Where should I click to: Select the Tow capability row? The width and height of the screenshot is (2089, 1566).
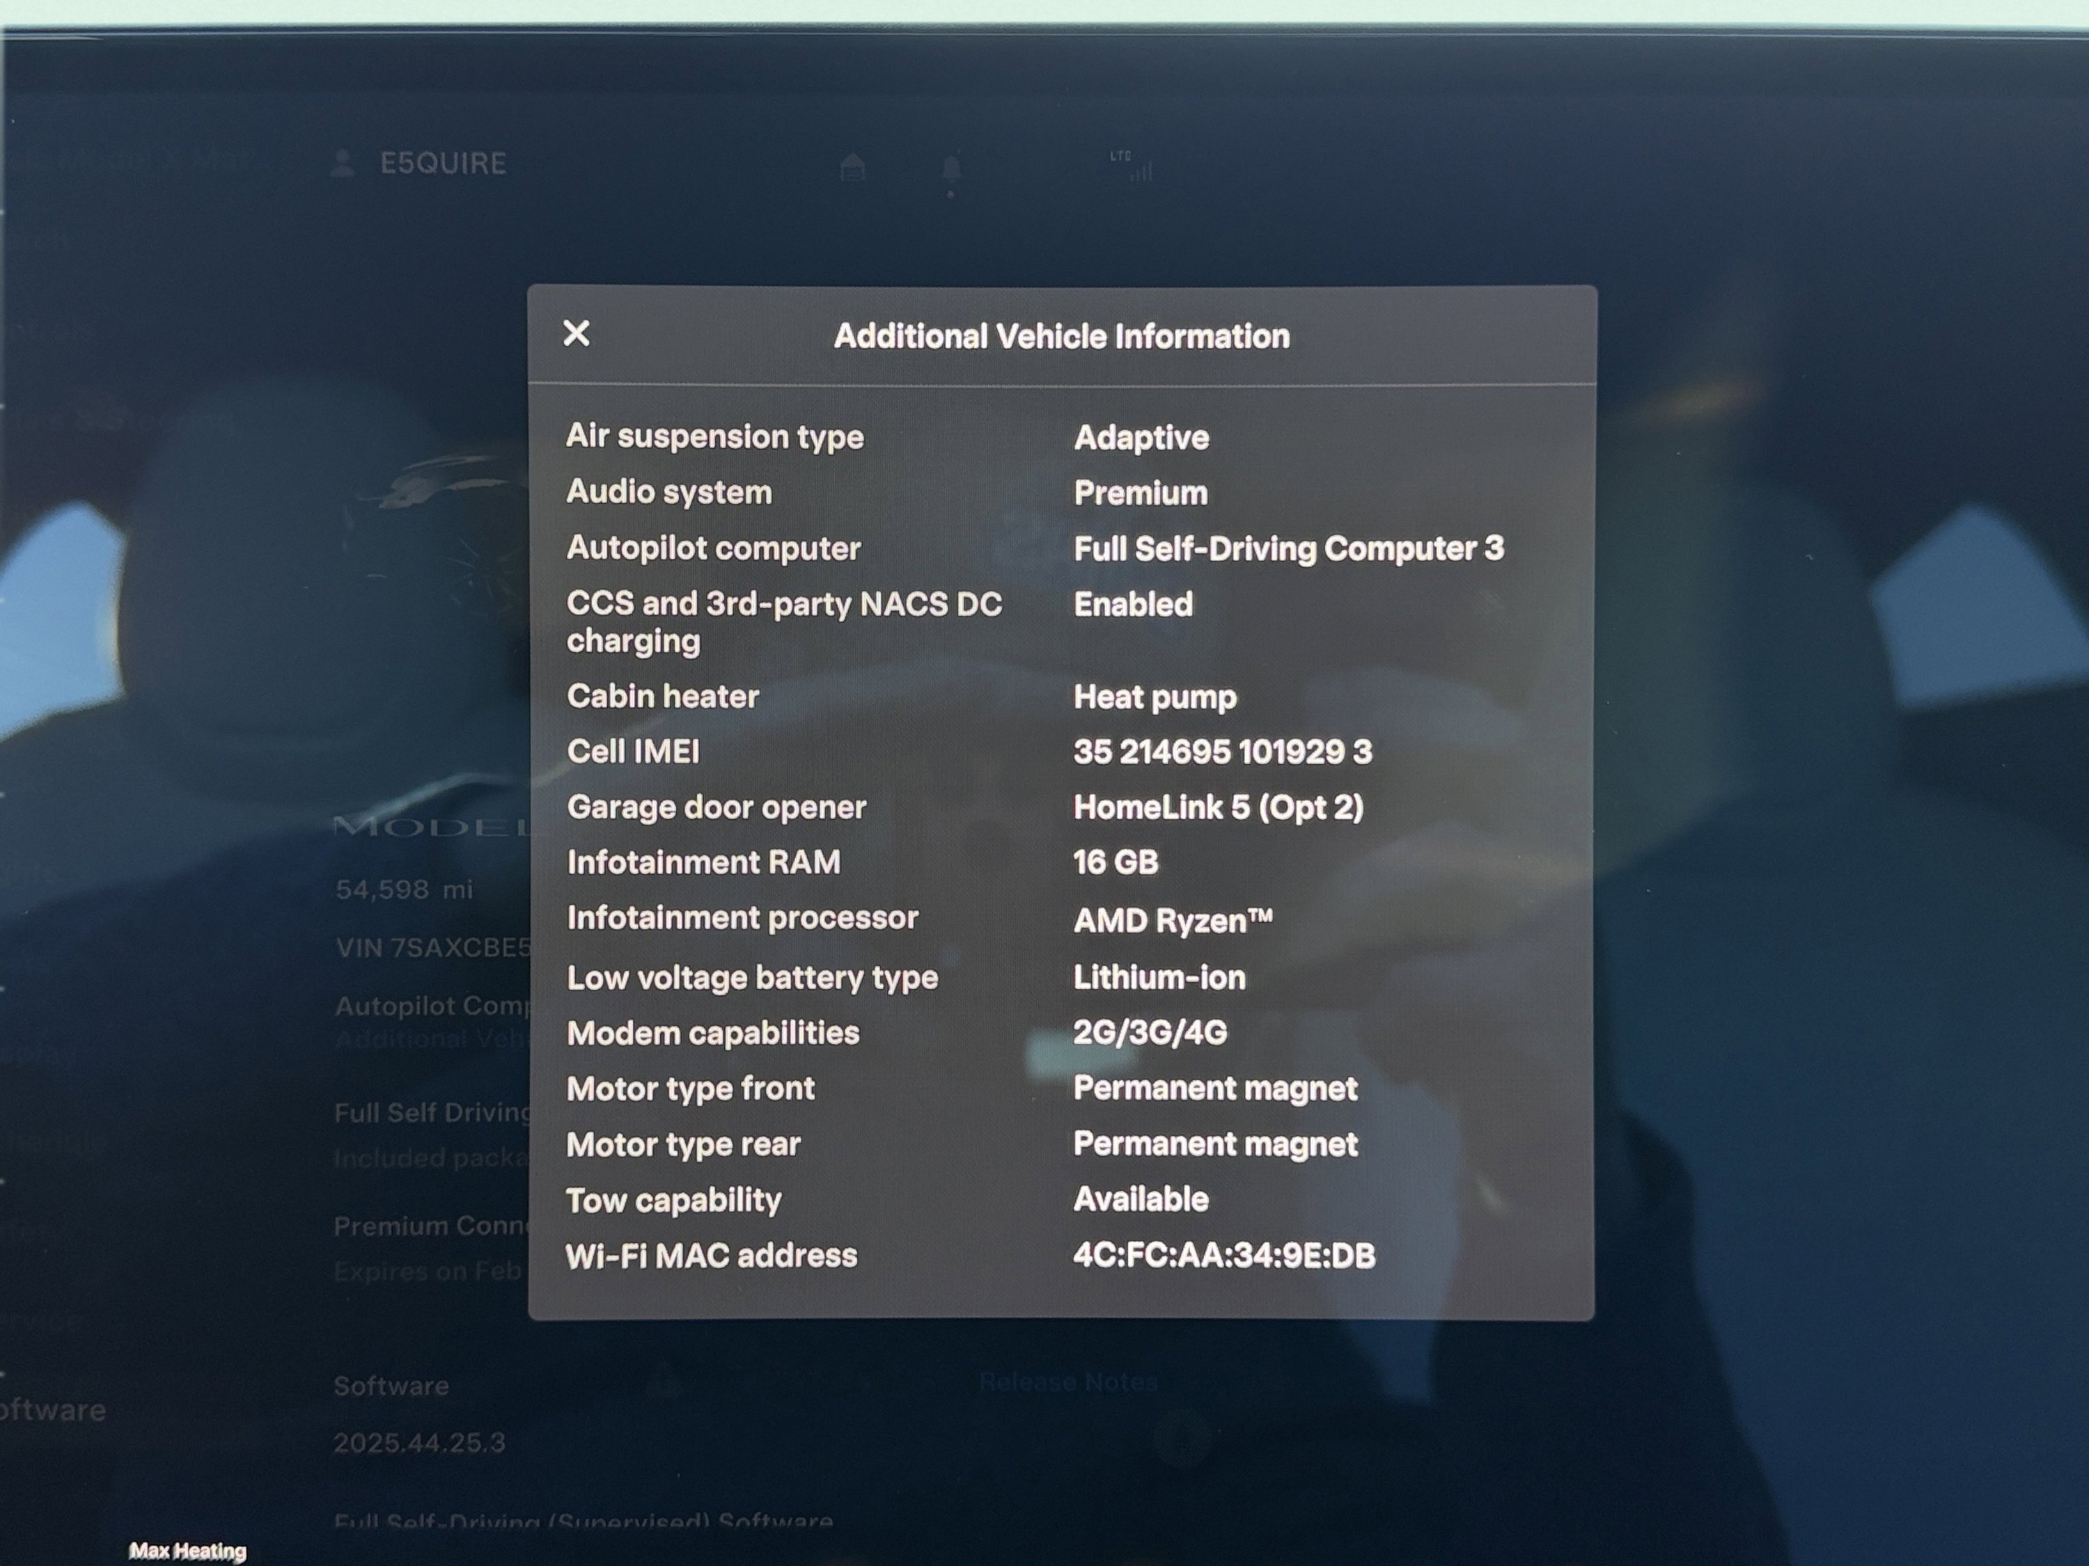click(944, 1199)
